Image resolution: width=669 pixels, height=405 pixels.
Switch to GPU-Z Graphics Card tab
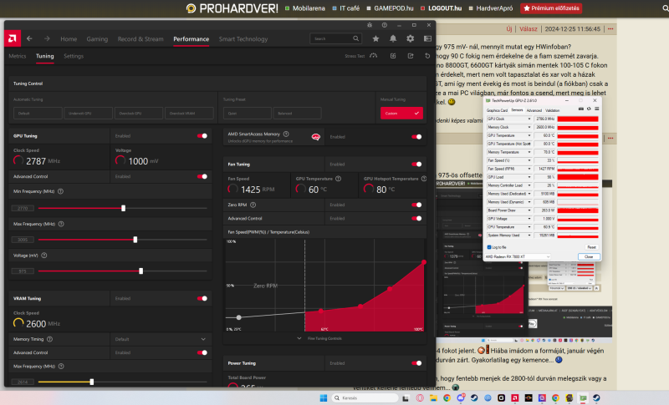[497, 110]
